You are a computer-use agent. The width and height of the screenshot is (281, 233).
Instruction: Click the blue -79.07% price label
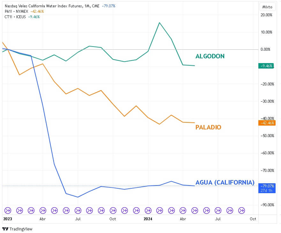click(267, 186)
